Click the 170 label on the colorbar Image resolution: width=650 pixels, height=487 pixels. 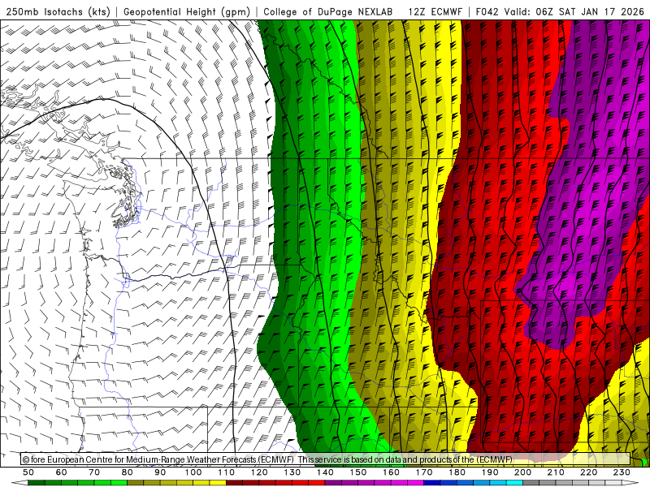[424, 472]
